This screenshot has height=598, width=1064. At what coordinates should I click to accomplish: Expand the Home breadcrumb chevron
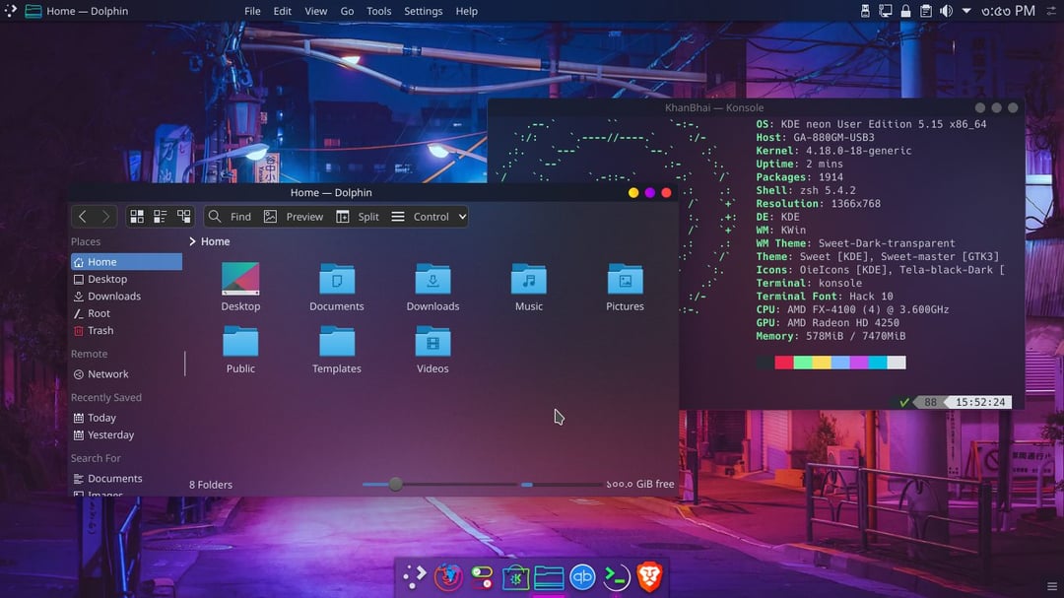195,240
